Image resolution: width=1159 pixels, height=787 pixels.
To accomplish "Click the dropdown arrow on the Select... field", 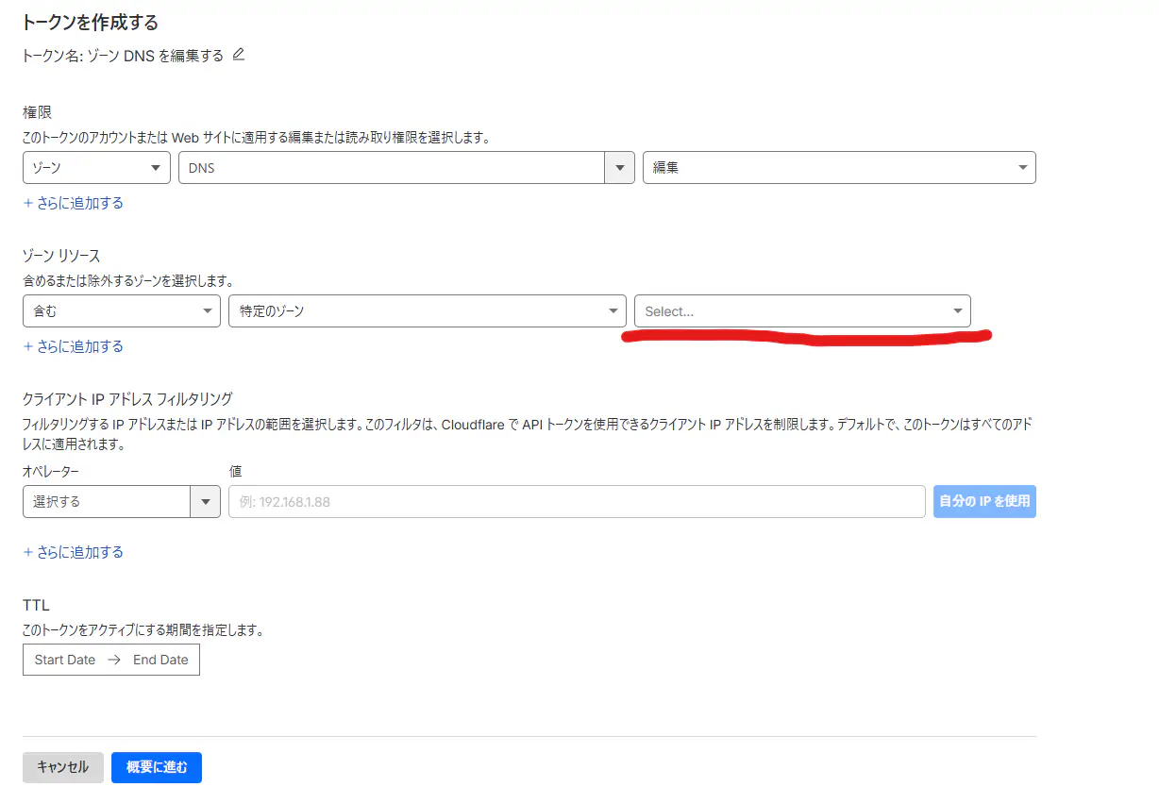I will (959, 310).
